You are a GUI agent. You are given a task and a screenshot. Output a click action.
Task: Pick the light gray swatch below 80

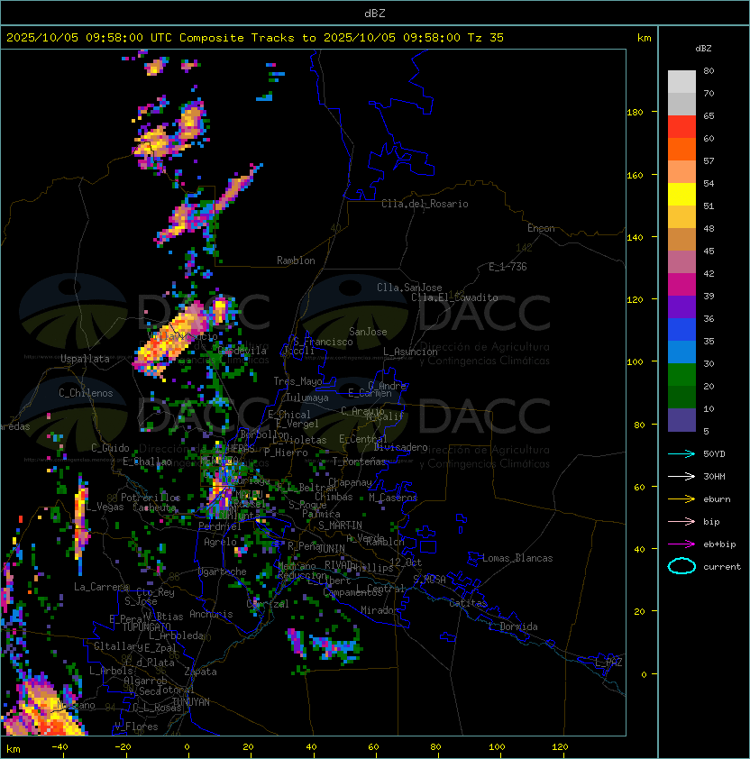(x=681, y=82)
